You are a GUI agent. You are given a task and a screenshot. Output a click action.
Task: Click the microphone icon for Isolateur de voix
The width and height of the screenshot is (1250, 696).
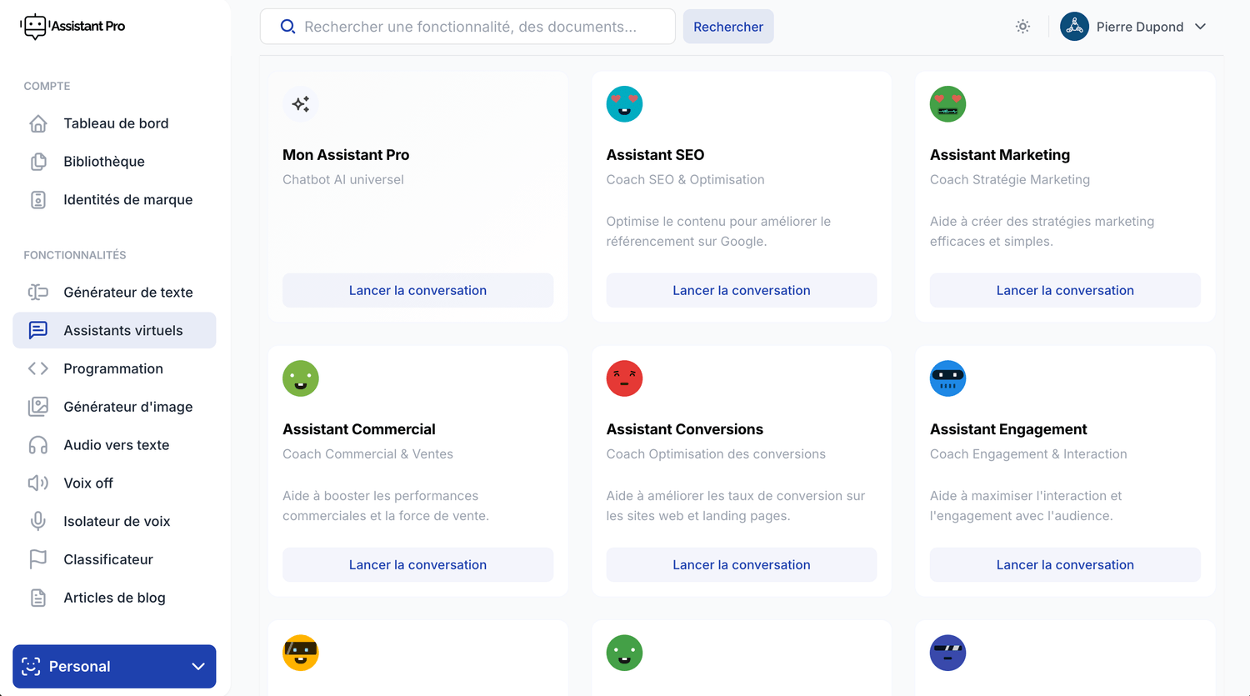(x=38, y=522)
